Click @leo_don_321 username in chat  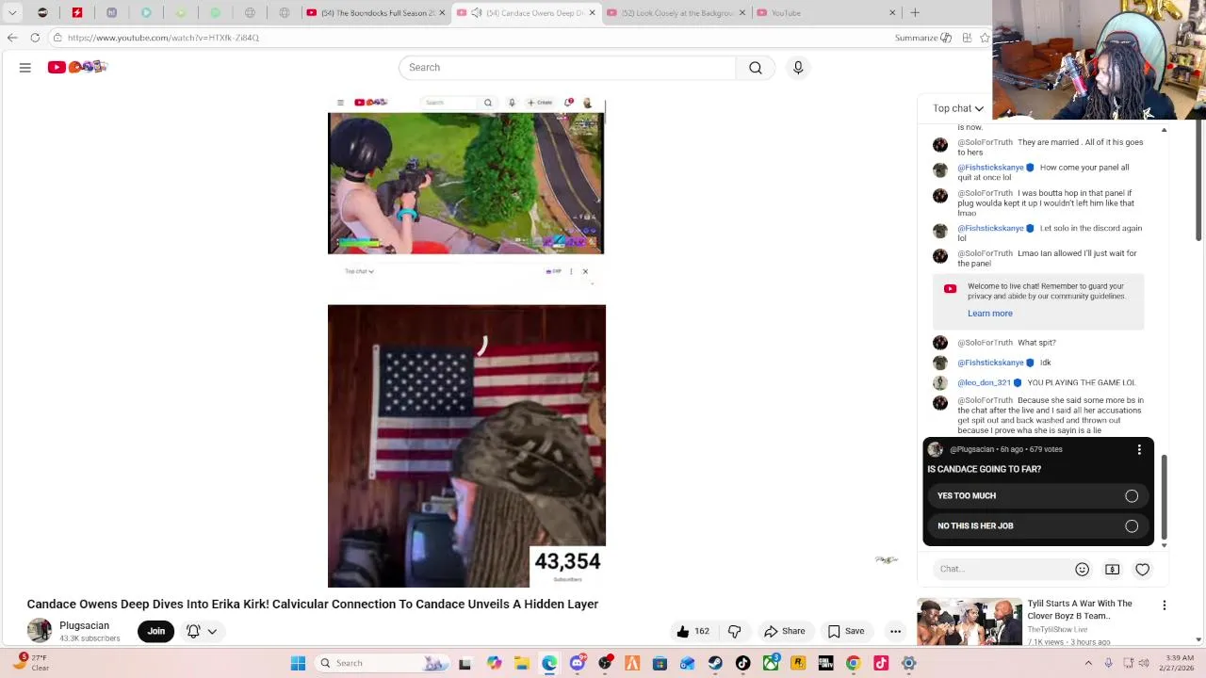pyautogui.click(x=984, y=383)
